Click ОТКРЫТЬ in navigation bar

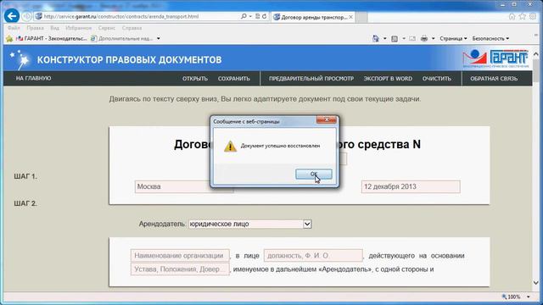[195, 79]
